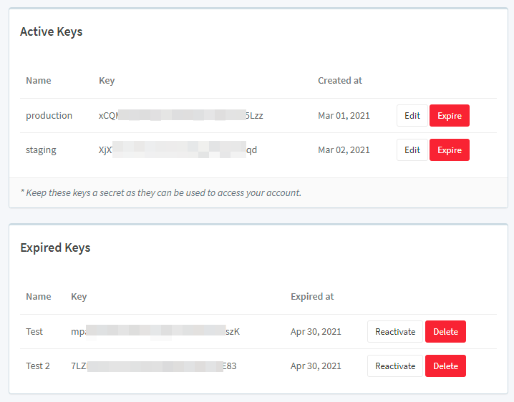Select the staging key value starting with XjX

178,150
